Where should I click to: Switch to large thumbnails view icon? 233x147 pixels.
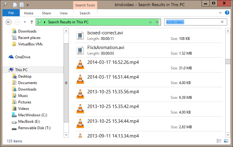[226, 141]
